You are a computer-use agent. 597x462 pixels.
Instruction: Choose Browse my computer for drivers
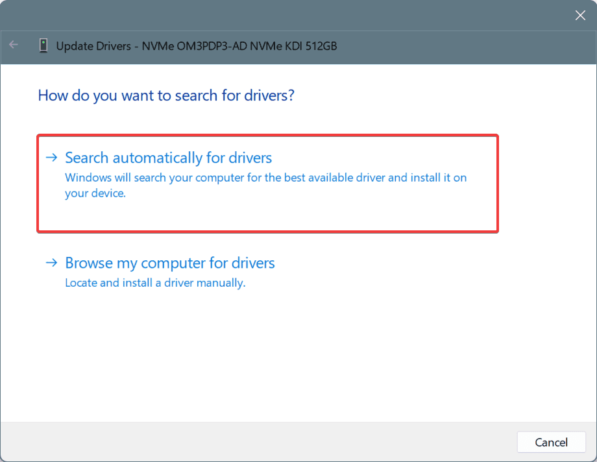pyautogui.click(x=170, y=263)
